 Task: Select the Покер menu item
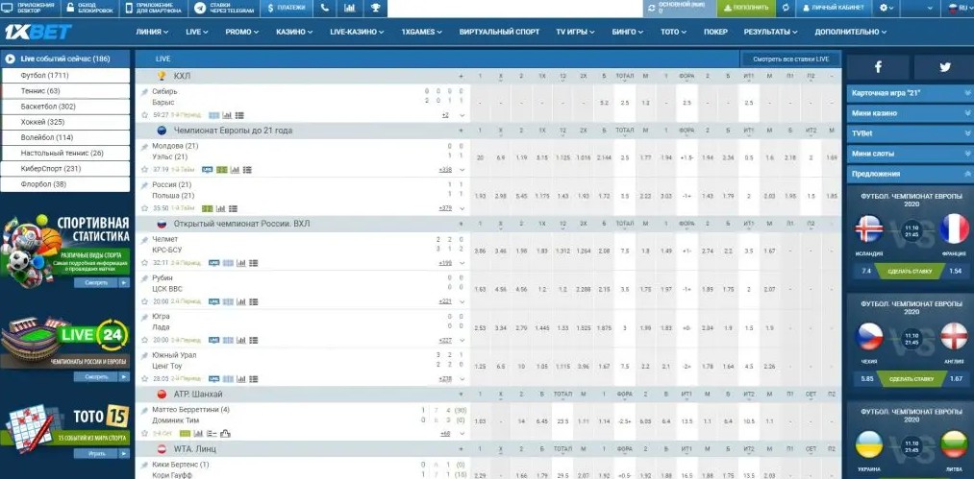[715, 32]
